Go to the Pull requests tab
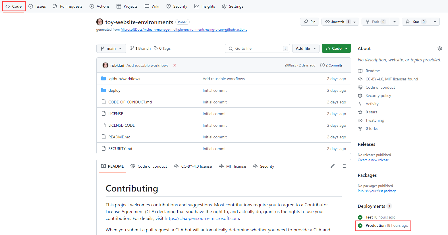 tap(68, 6)
